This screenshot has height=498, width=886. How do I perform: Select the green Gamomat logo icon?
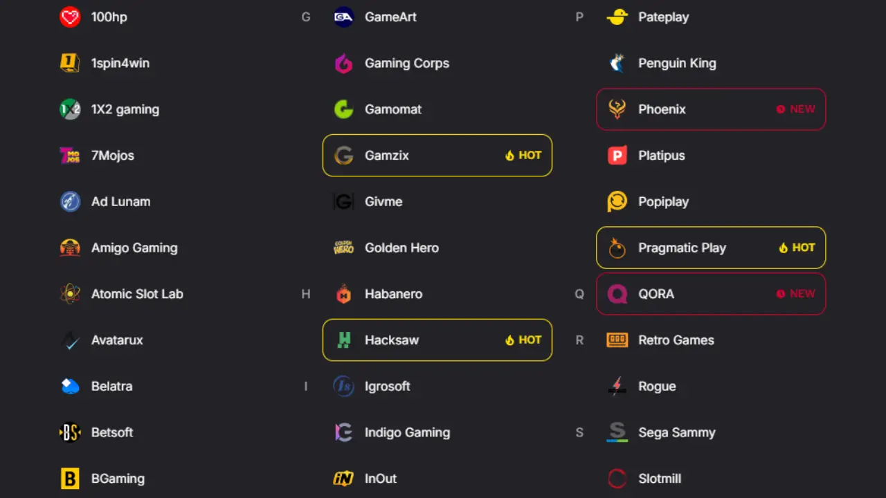(x=343, y=109)
